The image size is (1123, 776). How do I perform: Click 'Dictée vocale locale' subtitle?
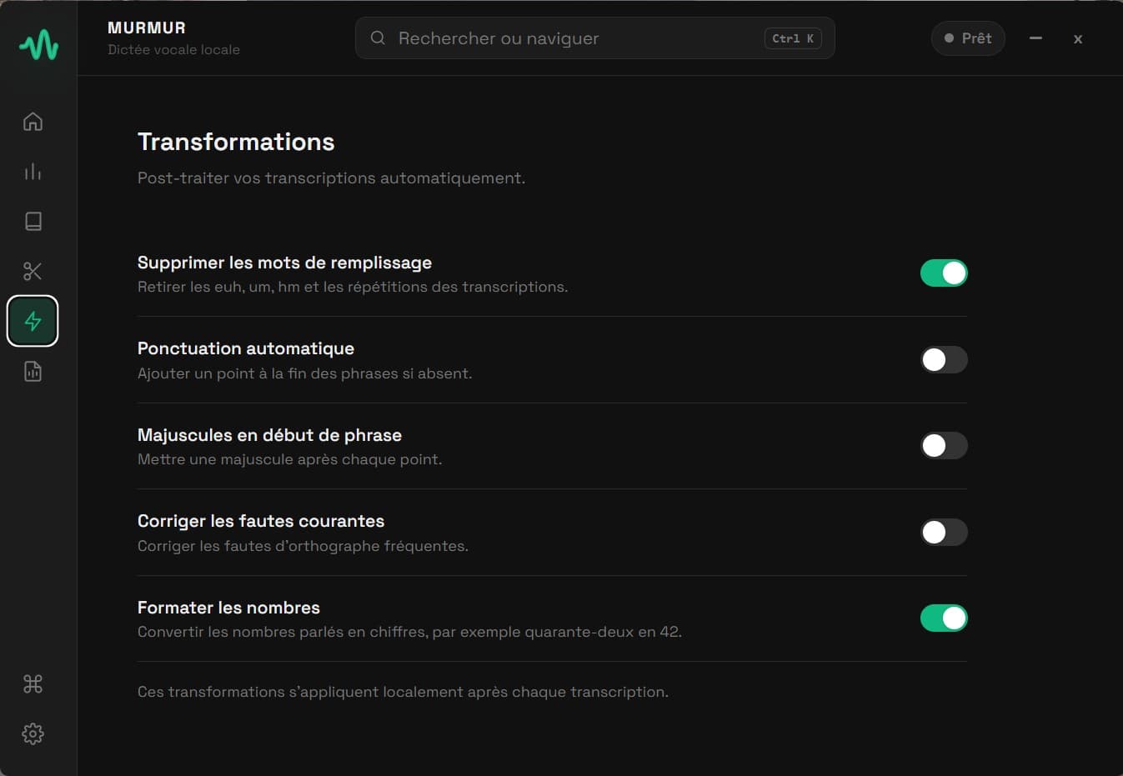click(x=173, y=49)
